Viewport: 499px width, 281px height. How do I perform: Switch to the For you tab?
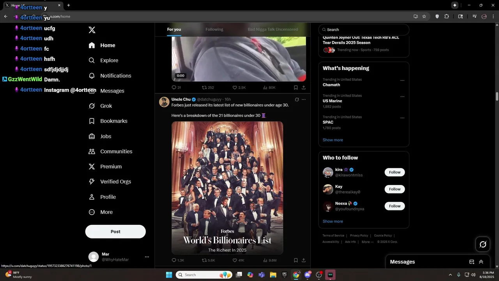[174, 29]
